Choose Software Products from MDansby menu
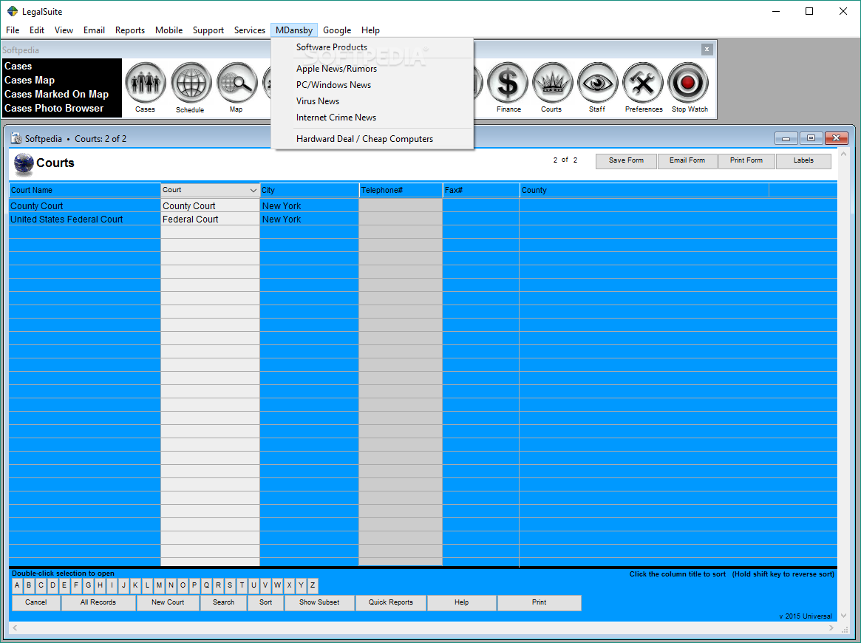 [372, 47]
